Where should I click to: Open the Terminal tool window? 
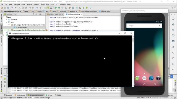point(8,95)
